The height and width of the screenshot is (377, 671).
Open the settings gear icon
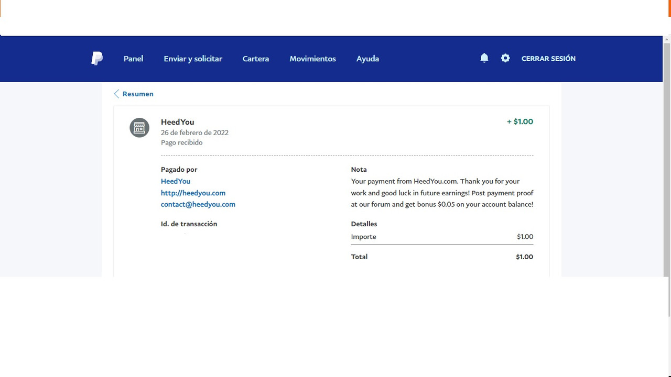505,58
